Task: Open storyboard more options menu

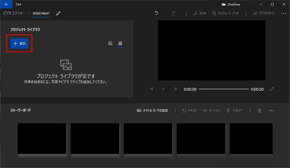Action: tap(271, 111)
